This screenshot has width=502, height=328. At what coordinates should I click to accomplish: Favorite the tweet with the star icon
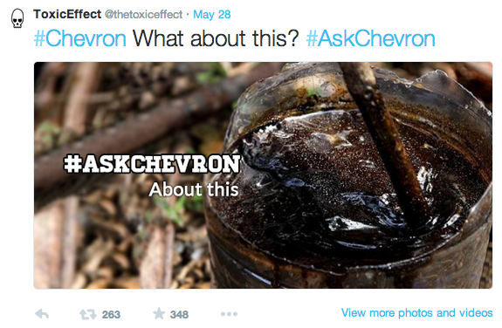(x=159, y=313)
